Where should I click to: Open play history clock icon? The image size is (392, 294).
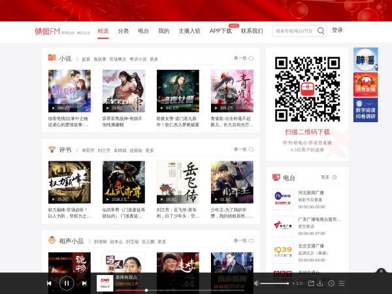click(x=332, y=283)
